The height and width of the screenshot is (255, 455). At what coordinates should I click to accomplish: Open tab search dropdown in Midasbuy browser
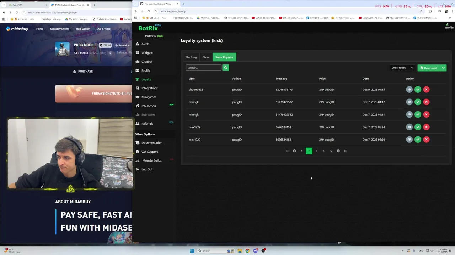click(x=4, y=5)
